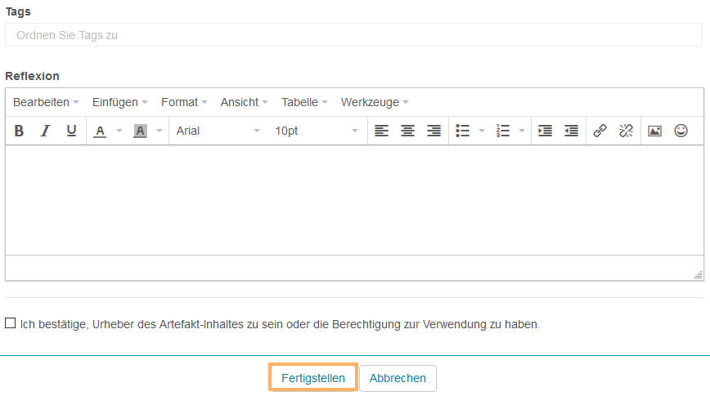Open the Tabelle menu
Viewport: 710px width, 396px height.
point(304,102)
